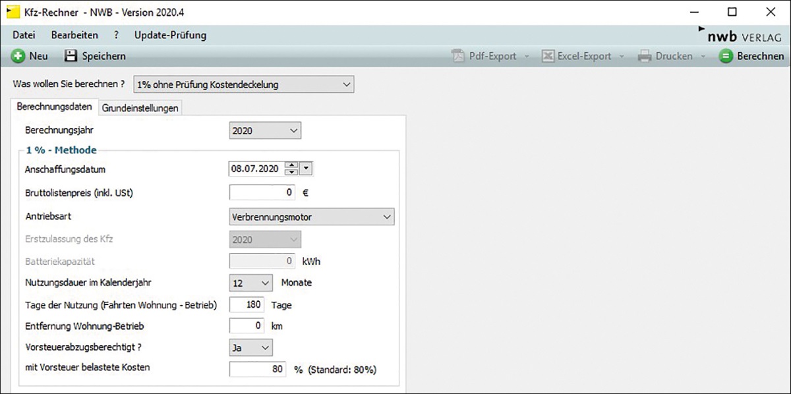
Task: Open the Update-Prüfung menu
Action: pos(170,35)
